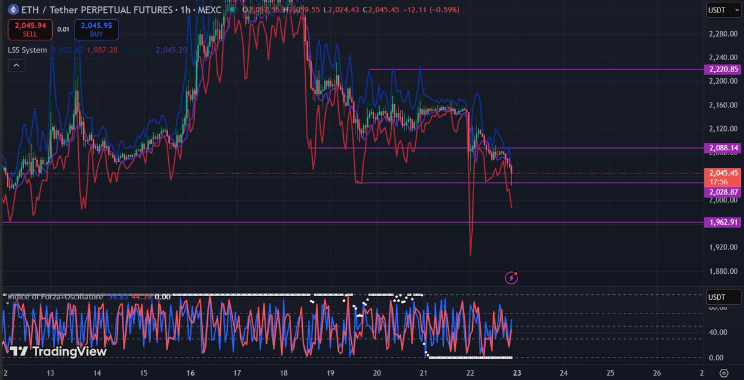Click the oscillator value 44.39 in legend
Viewport: 744px width, 380px height.
pyautogui.click(x=142, y=297)
